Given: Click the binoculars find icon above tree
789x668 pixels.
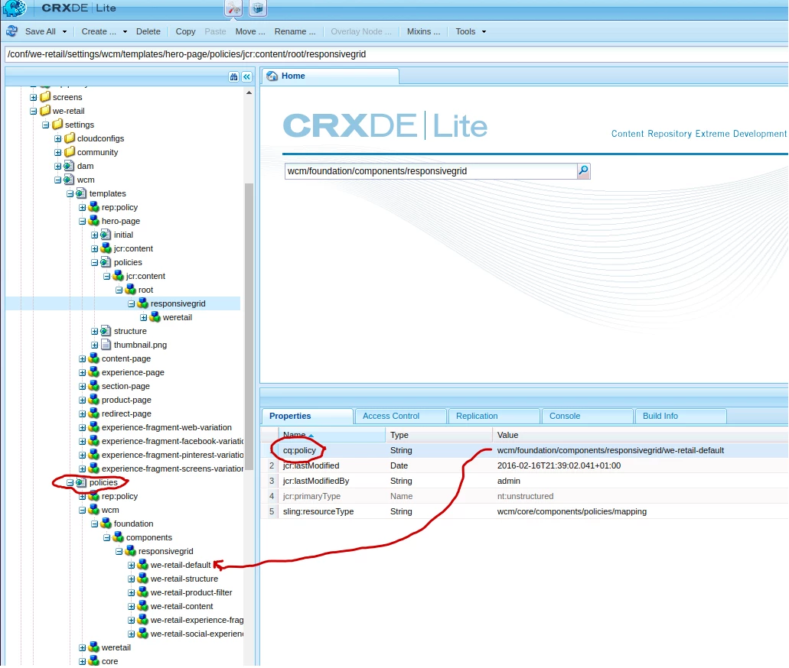Looking at the screenshot, I should tap(233, 77).
